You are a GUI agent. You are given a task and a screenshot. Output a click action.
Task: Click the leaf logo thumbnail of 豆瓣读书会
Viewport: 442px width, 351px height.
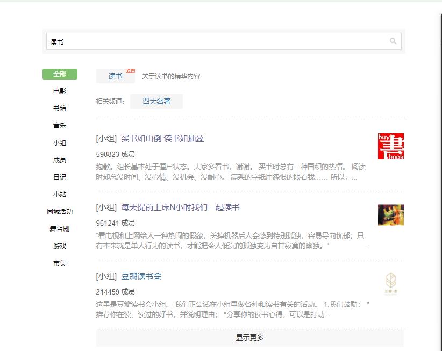tap(391, 283)
